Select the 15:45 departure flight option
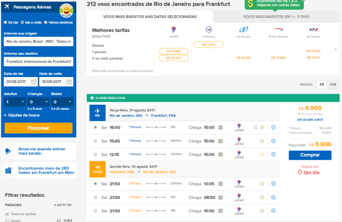The image size is (342, 222). pyautogui.click(x=95, y=141)
